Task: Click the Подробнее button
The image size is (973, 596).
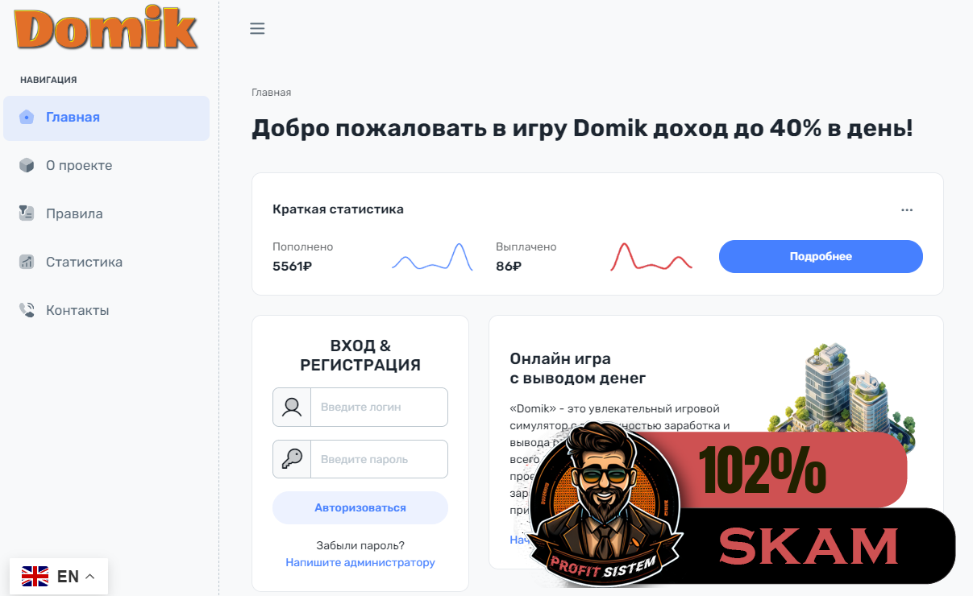Action: click(821, 256)
